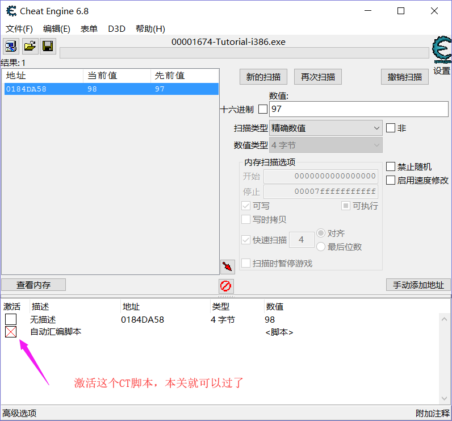The height and width of the screenshot is (421, 452).
Task: Click the Cheat Engine logo settings icon
Action: (442, 49)
